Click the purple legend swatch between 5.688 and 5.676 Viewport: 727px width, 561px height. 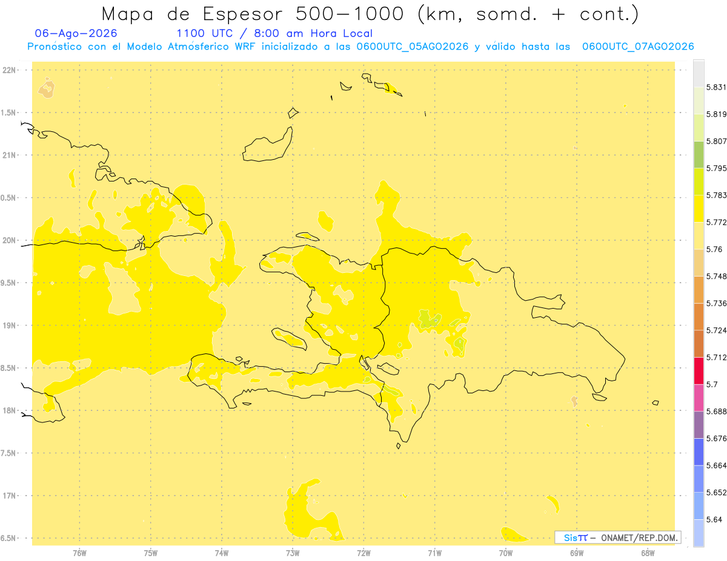pyautogui.click(x=699, y=425)
